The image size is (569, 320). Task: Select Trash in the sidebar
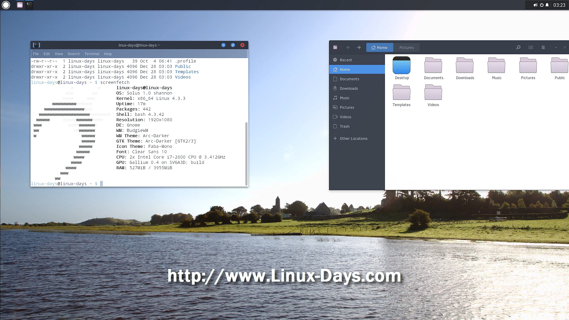click(344, 127)
